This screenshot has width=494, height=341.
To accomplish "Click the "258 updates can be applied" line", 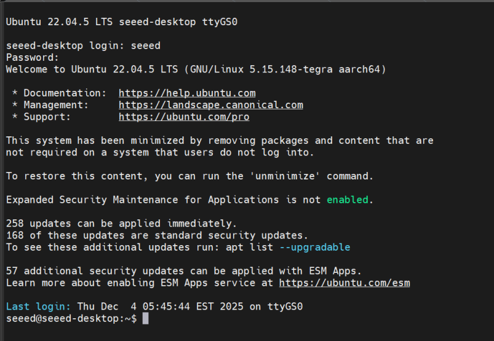I will coord(121,224).
